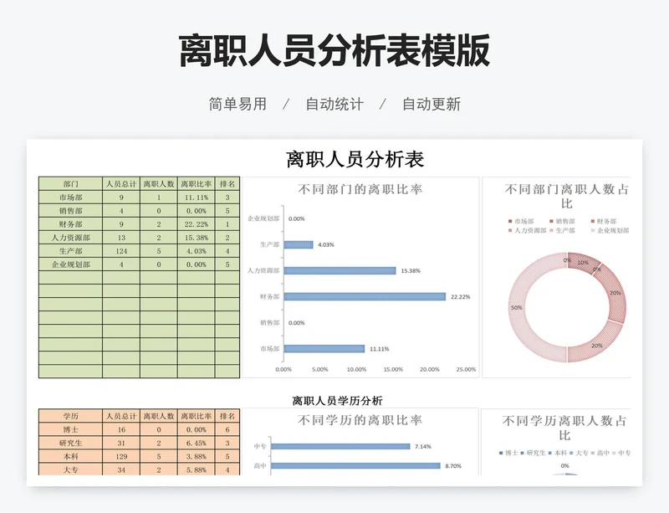
Task: Select the 离职人员学历分析 section heading
Action: point(338,401)
